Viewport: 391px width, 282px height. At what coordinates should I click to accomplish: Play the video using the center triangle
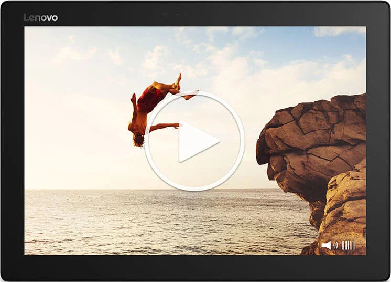coord(195,141)
